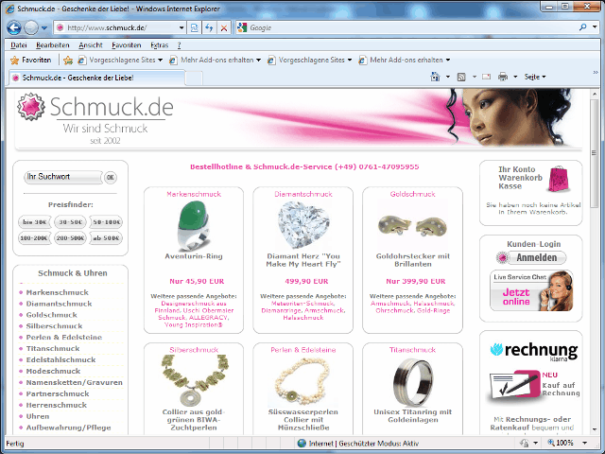Open Silberschmuck in sidebar list

point(54,326)
